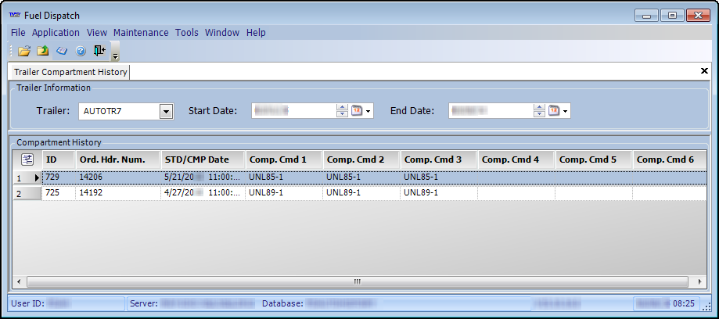Click ID cell 729
This screenshot has height=319, width=719.
59,177
